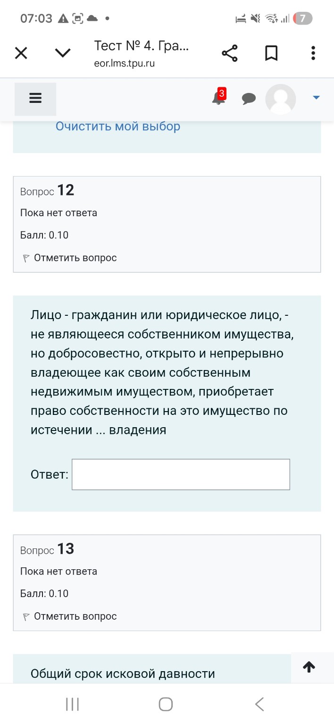Open the site navigation hamburger menu

point(35,99)
